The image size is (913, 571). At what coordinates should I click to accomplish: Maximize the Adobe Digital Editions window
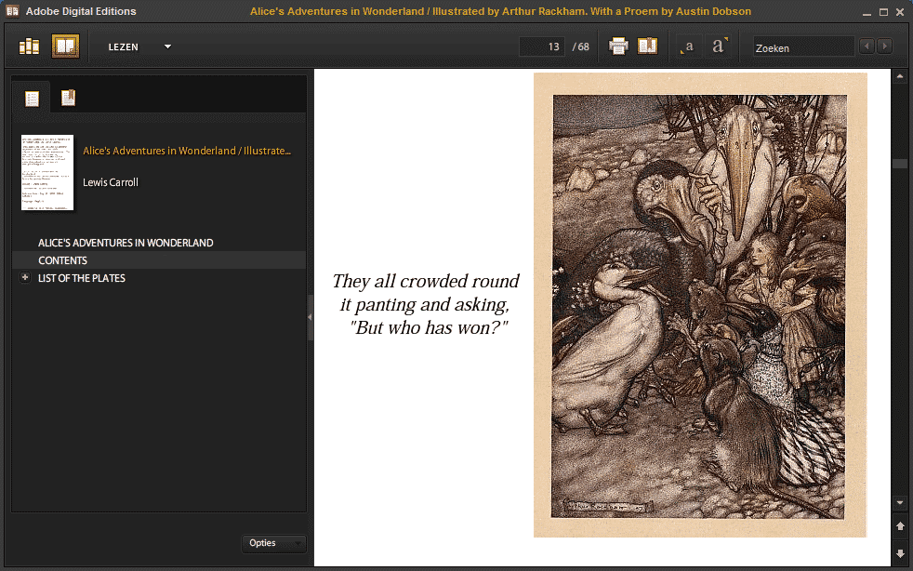coord(883,12)
